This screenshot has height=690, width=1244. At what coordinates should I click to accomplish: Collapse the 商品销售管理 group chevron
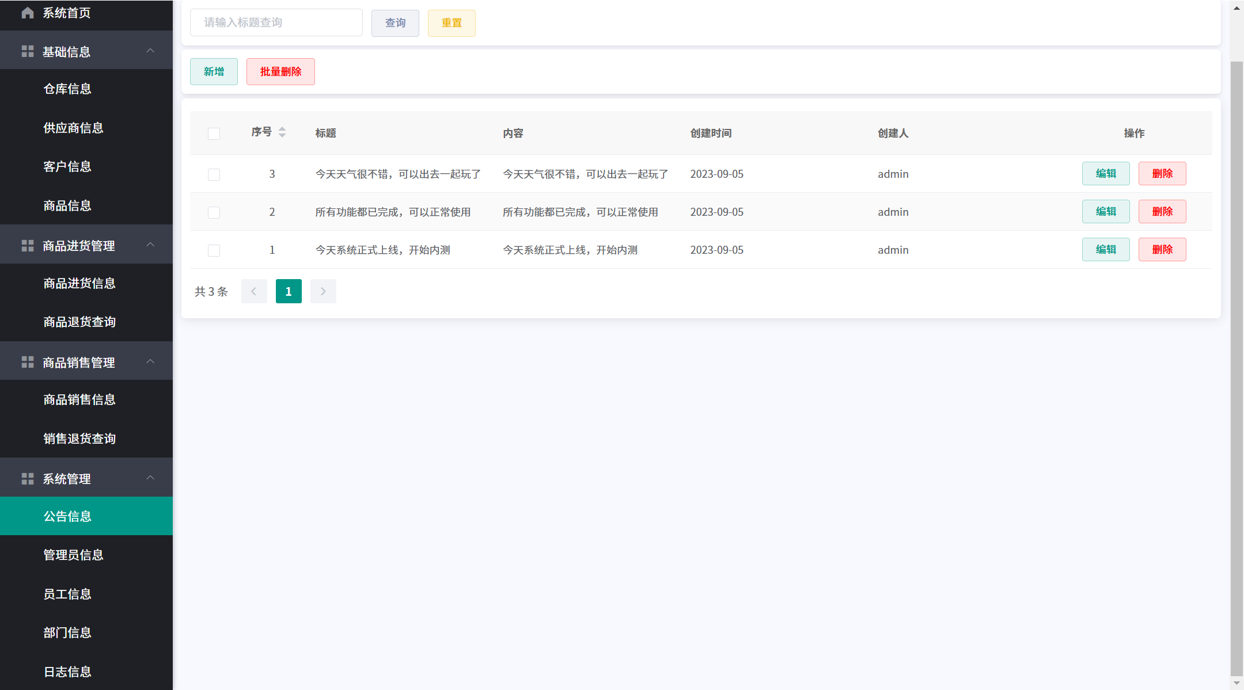(150, 361)
